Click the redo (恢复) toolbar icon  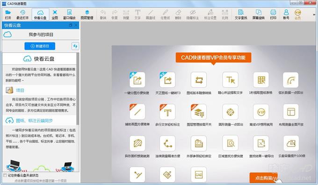(115, 14)
